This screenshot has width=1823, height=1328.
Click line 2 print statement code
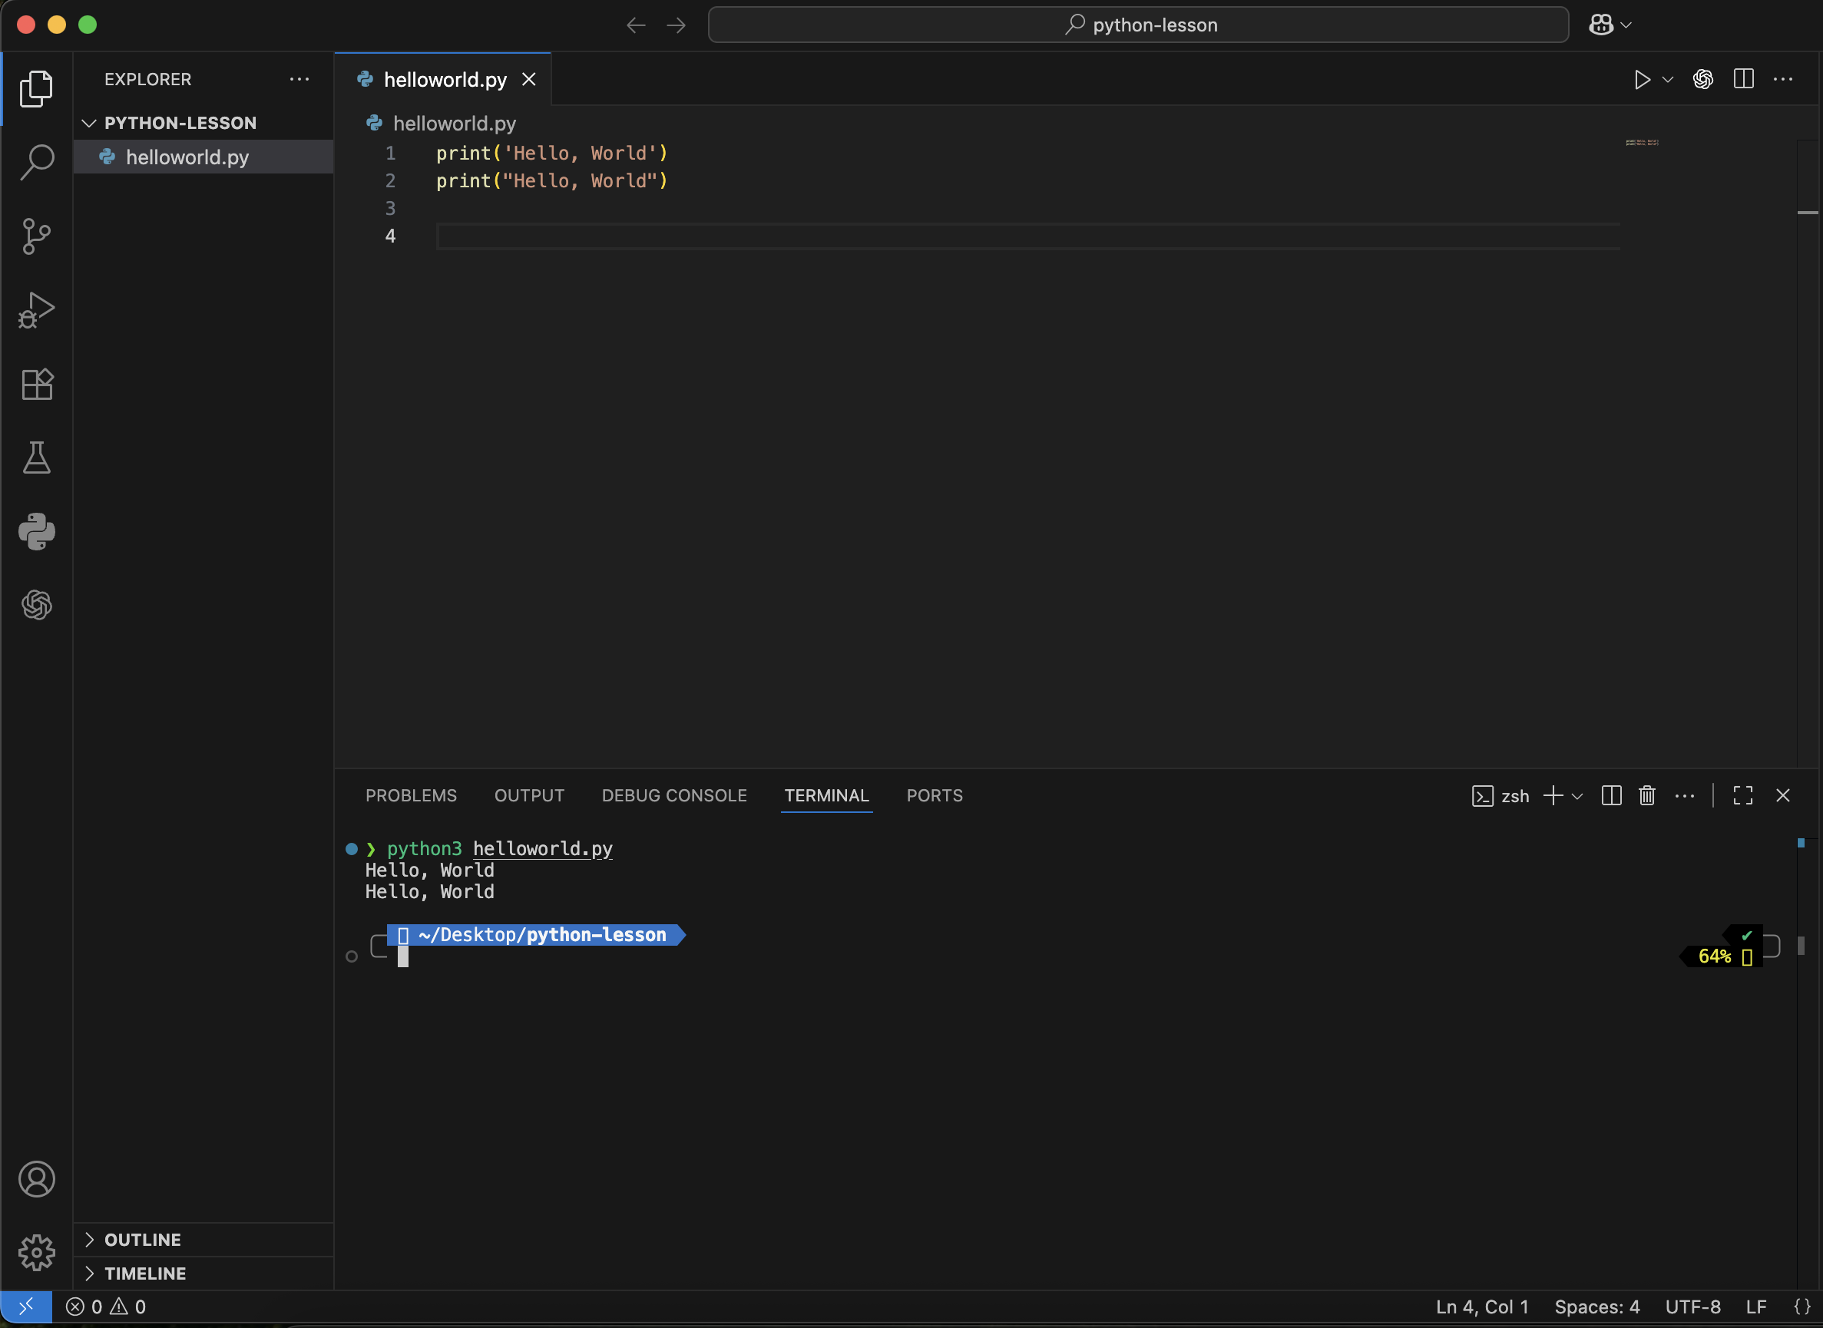pos(551,181)
